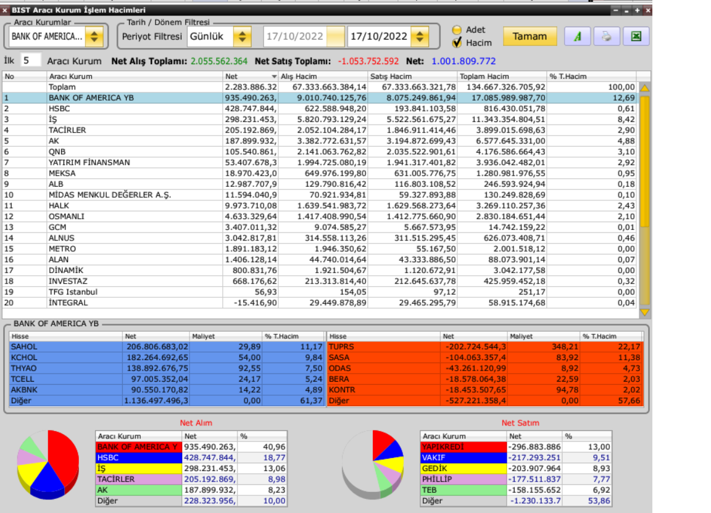Open the Periyot Filtresi Günlük dropdown
Viewport: 711px width, 513px height.
click(243, 36)
